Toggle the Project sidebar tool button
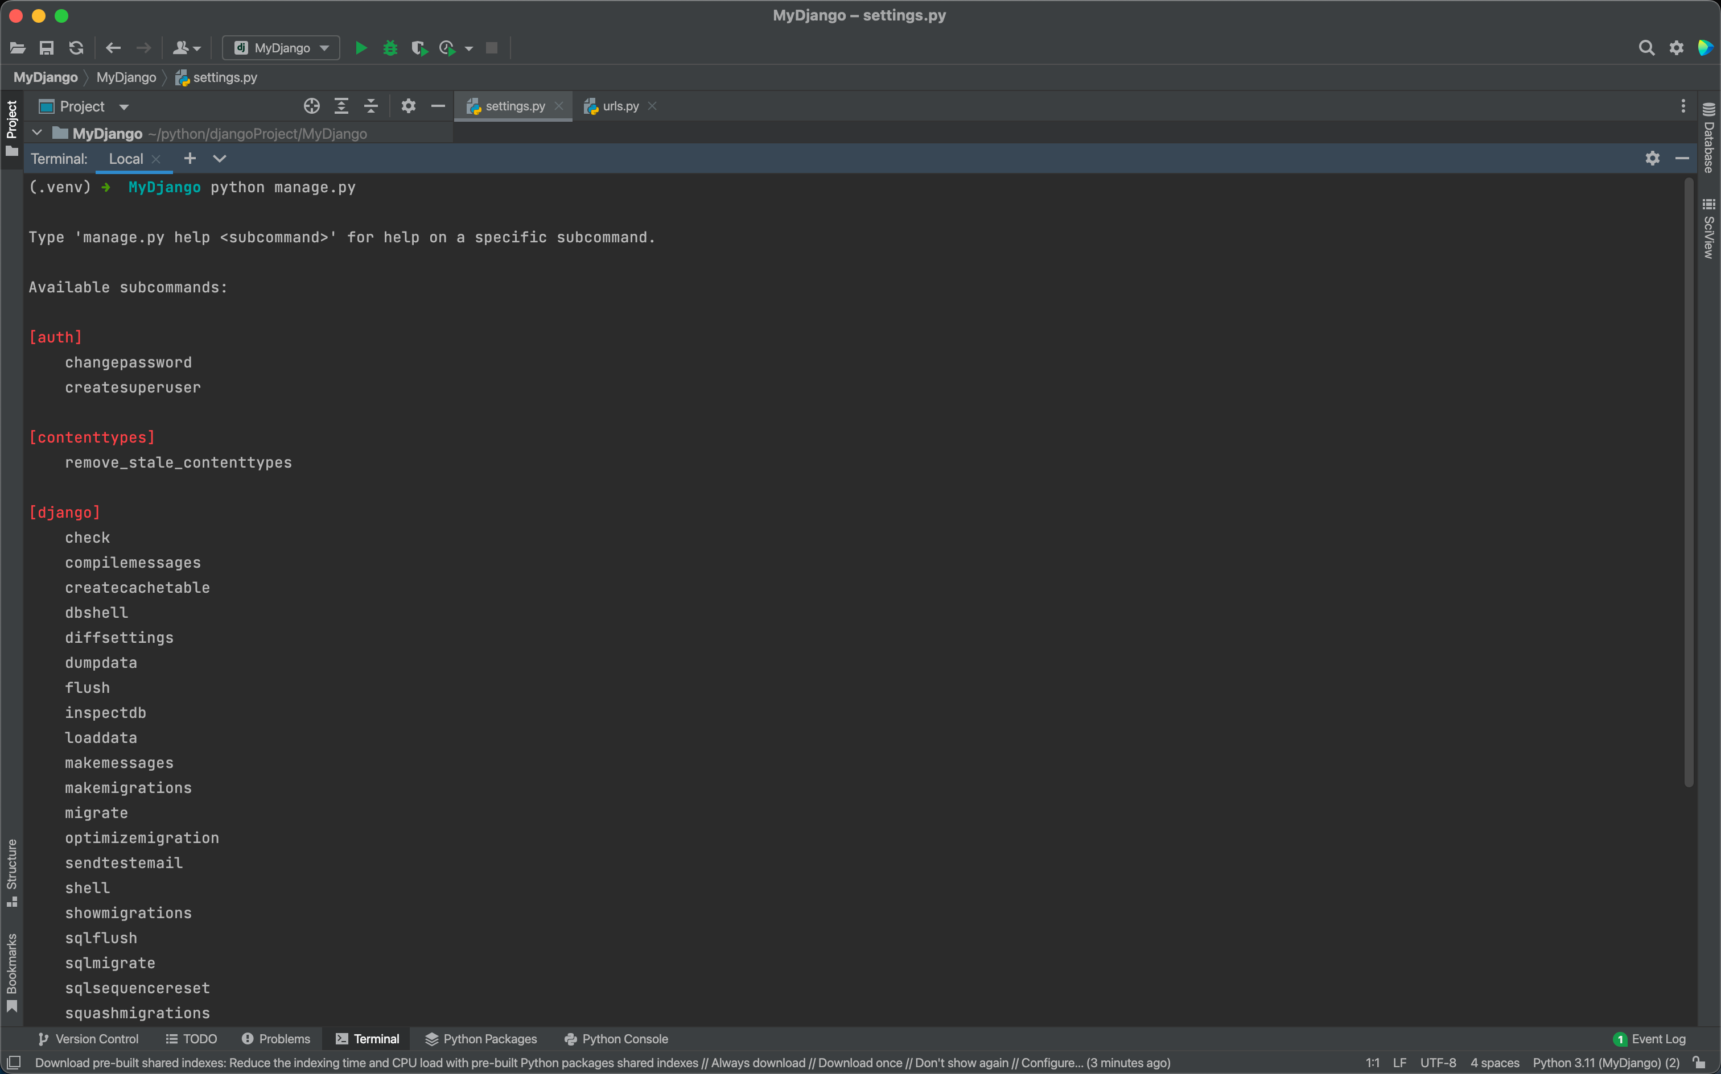Viewport: 1721px width, 1074px height. (11, 128)
